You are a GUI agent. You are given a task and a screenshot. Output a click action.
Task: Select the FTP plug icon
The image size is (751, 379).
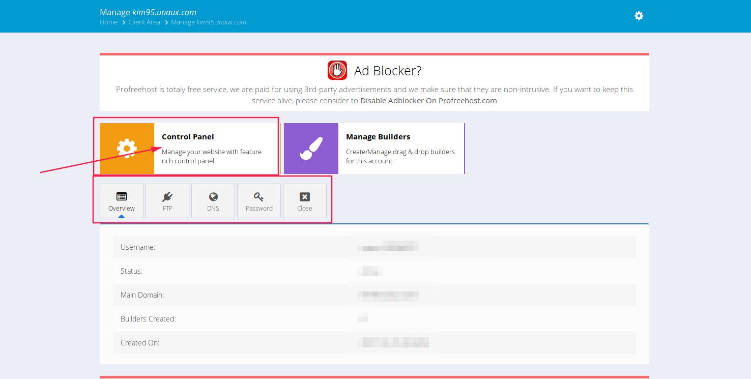coord(167,197)
